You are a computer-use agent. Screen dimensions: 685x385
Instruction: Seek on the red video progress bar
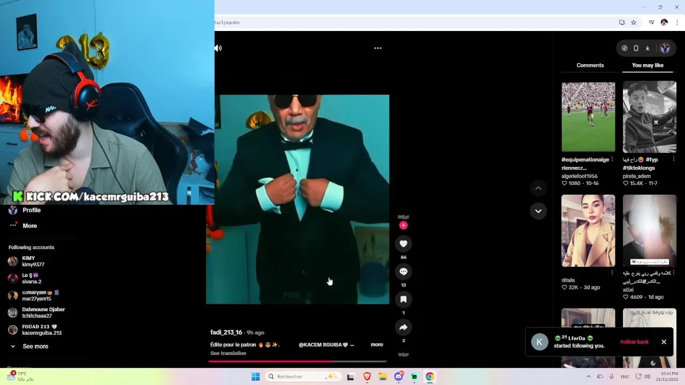[298, 361]
